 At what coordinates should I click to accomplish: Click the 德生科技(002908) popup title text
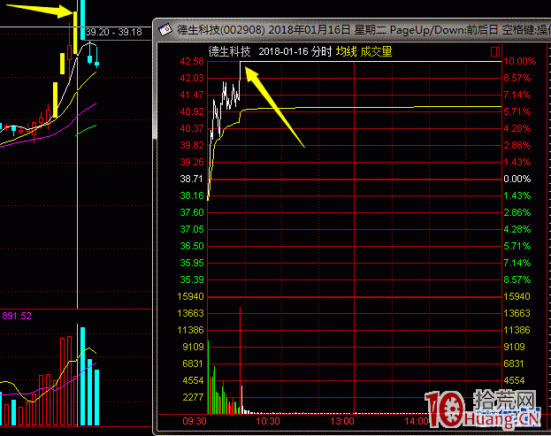(x=220, y=29)
